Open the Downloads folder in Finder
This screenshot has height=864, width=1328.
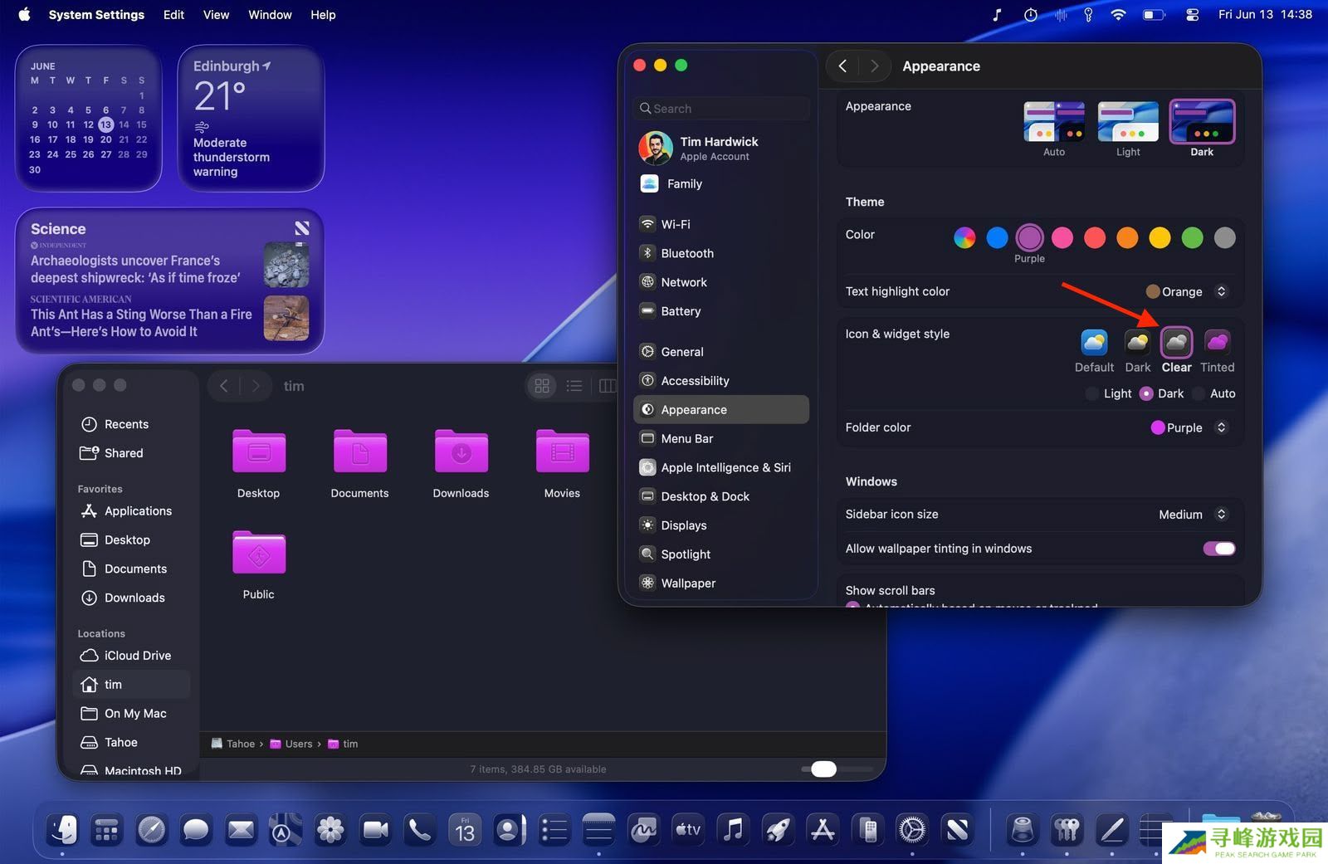(x=461, y=453)
